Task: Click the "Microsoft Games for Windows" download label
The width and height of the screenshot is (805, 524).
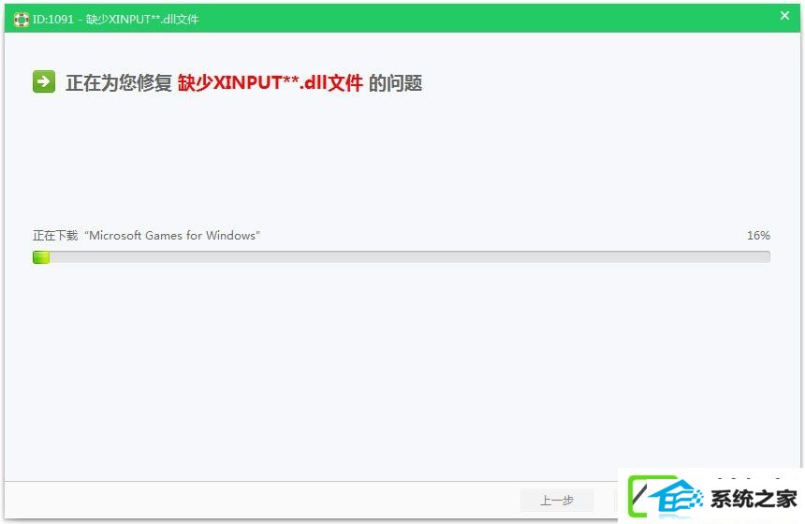Action: click(146, 236)
